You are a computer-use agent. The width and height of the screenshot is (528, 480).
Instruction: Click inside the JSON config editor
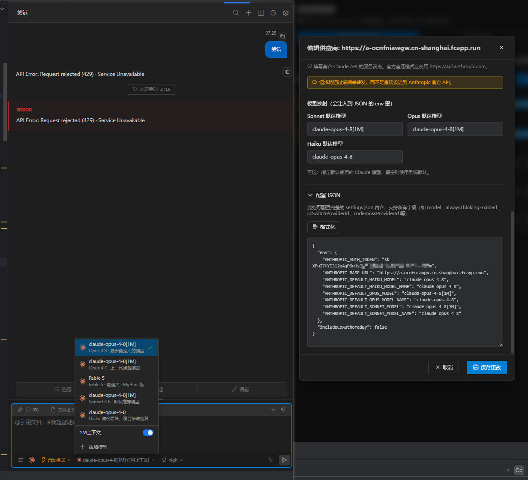click(405, 292)
